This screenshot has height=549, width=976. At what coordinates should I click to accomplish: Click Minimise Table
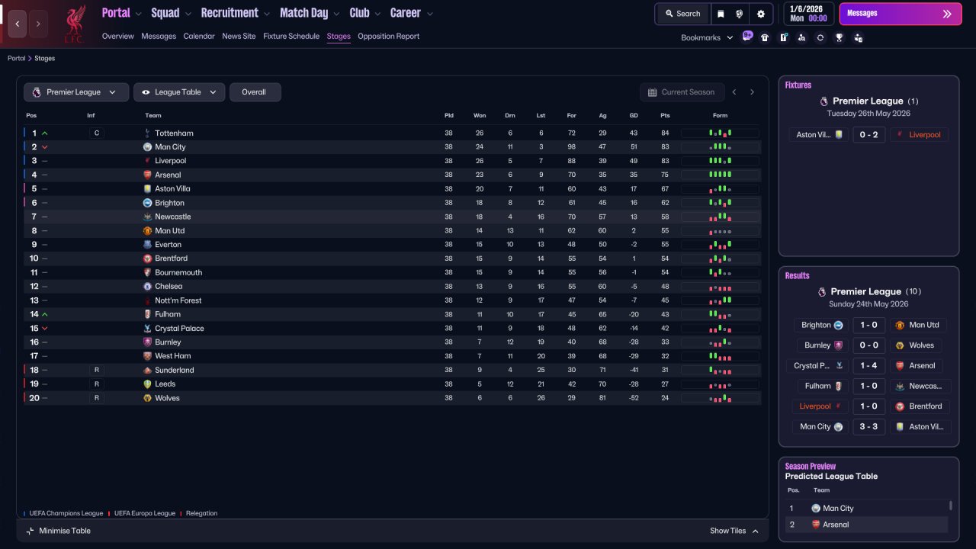tap(58, 531)
